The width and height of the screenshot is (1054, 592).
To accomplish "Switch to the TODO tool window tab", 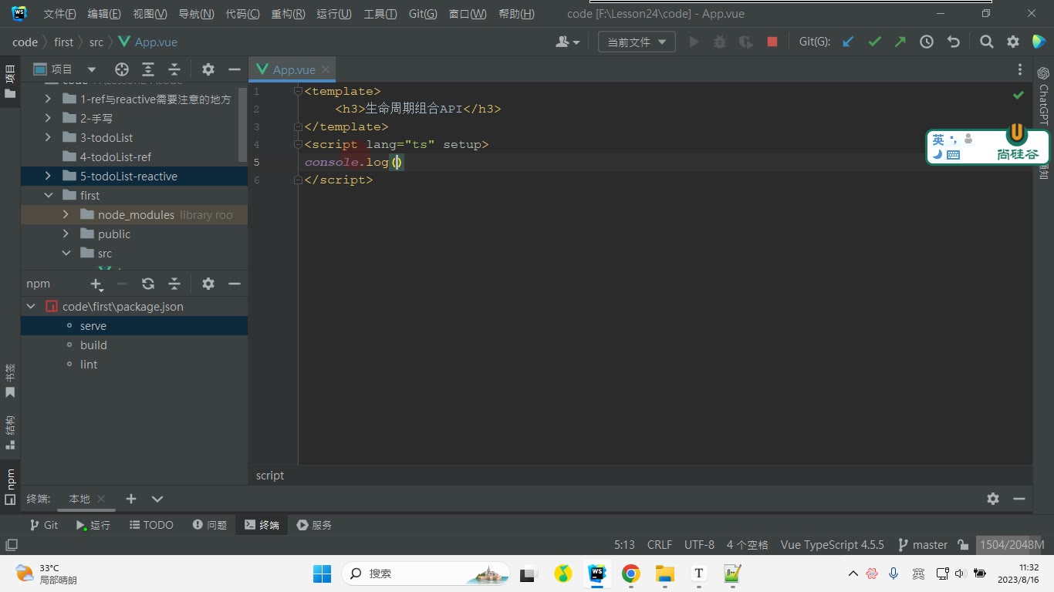I will pyautogui.click(x=151, y=525).
